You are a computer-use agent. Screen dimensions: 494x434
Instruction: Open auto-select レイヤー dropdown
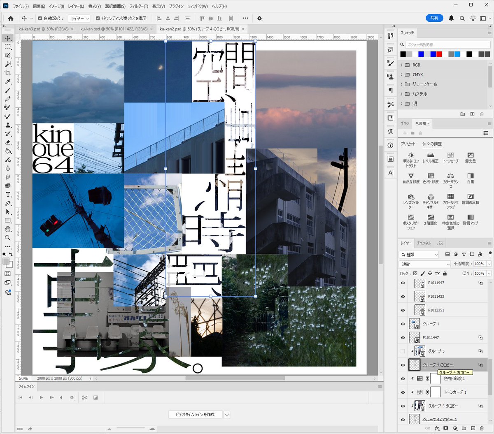coord(80,18)
